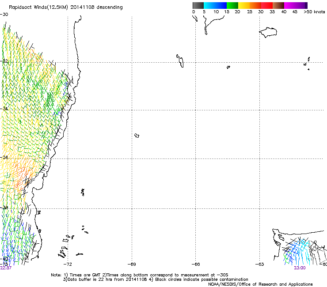
Task: Click the 'Rapidscat Winds(12.5KM) 20141108 descending' title
Action: pyautogui.click(x=66, y=8)
